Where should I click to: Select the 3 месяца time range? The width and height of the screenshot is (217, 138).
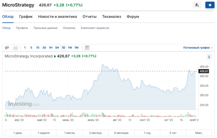(96, 133)
